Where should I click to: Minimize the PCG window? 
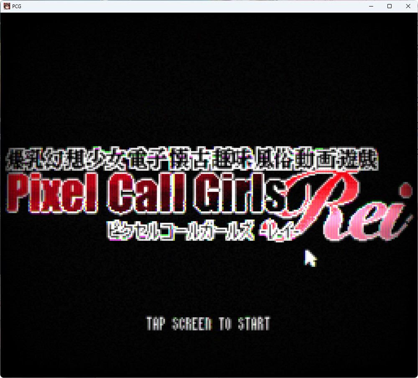pyautogui.click(x=371, y=6)
